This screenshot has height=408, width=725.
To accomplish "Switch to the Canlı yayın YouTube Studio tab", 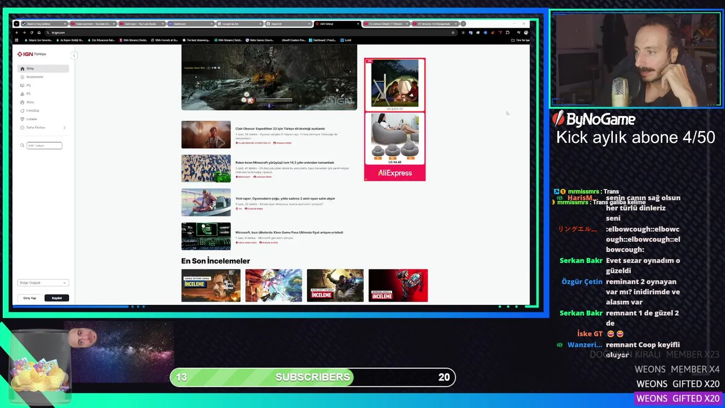I will tap(142, 24).
